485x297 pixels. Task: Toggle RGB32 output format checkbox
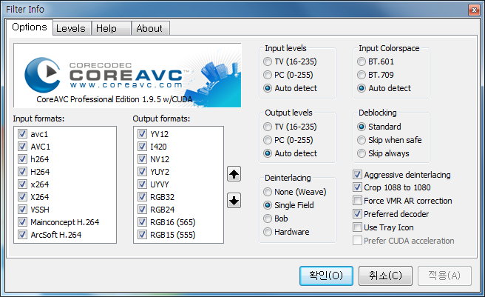coord(142,196)
